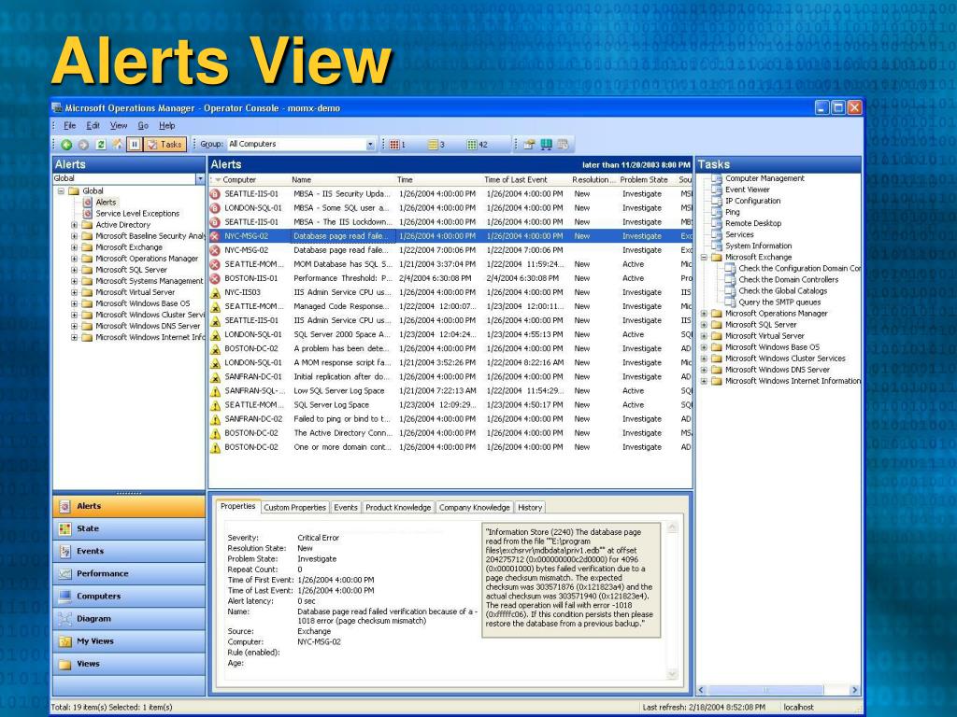957x717 pixels.
Task: Click warning icon for NYC-IIS03 row
Action: (215, 292)
